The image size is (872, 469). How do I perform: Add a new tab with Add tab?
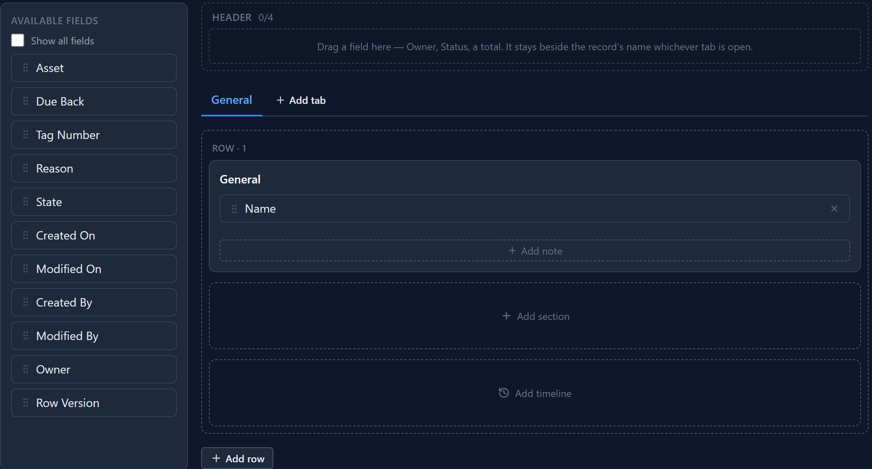tap(301, 100)
